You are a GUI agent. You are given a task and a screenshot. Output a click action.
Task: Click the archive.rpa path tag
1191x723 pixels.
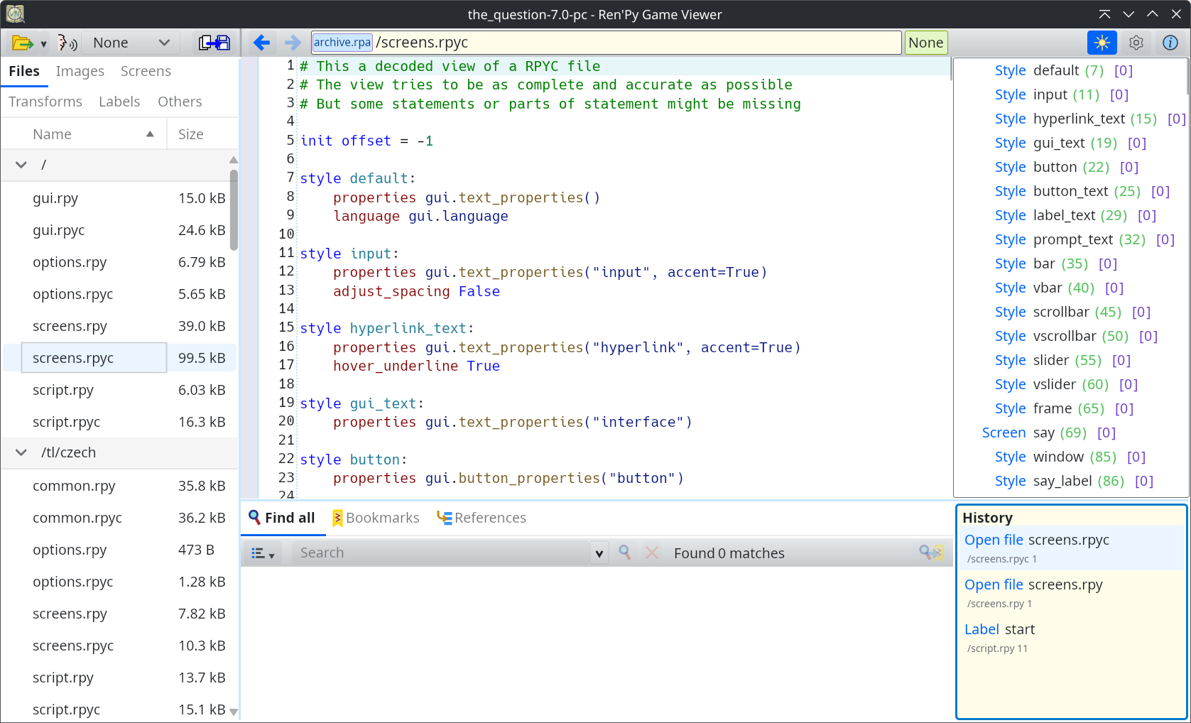pyautogui.click(x=342, y=43)
